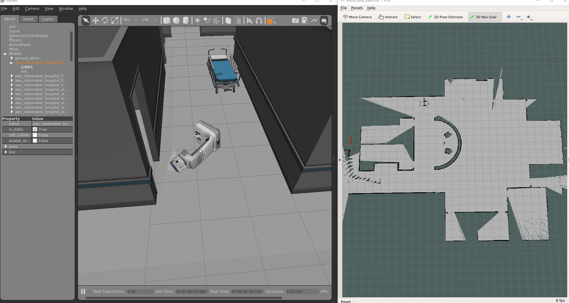The width and height of the screenshot is (569, 303).
Task: Open the Panels menu in RViz
Action: tap(357, 8)
